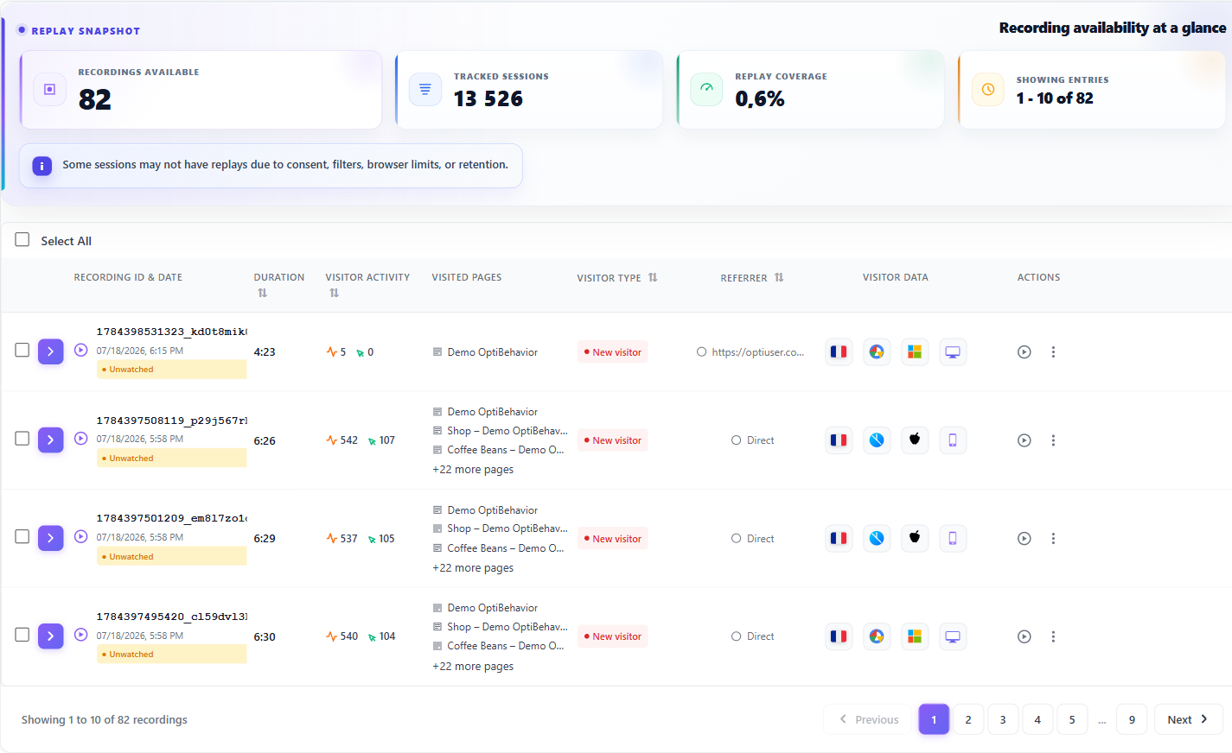Click mobile device icon in 6:29 recording row

click(953, 538)
